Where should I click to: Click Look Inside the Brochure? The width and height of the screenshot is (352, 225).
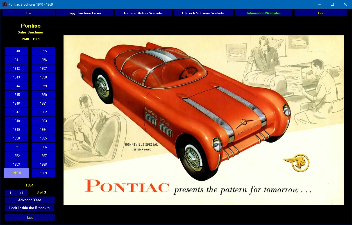point(29,208)
